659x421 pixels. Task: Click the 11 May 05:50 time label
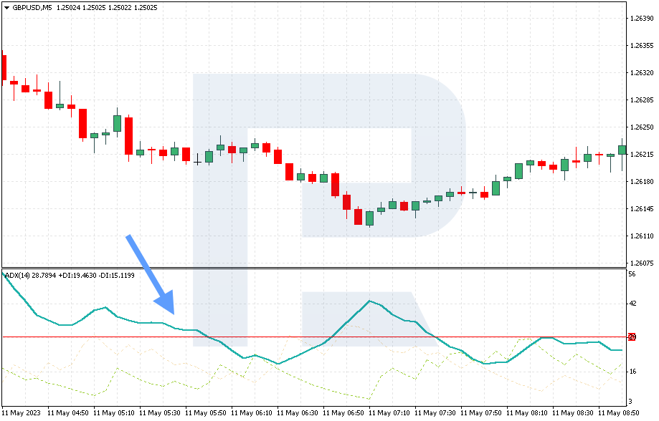(x=206, y=413)
